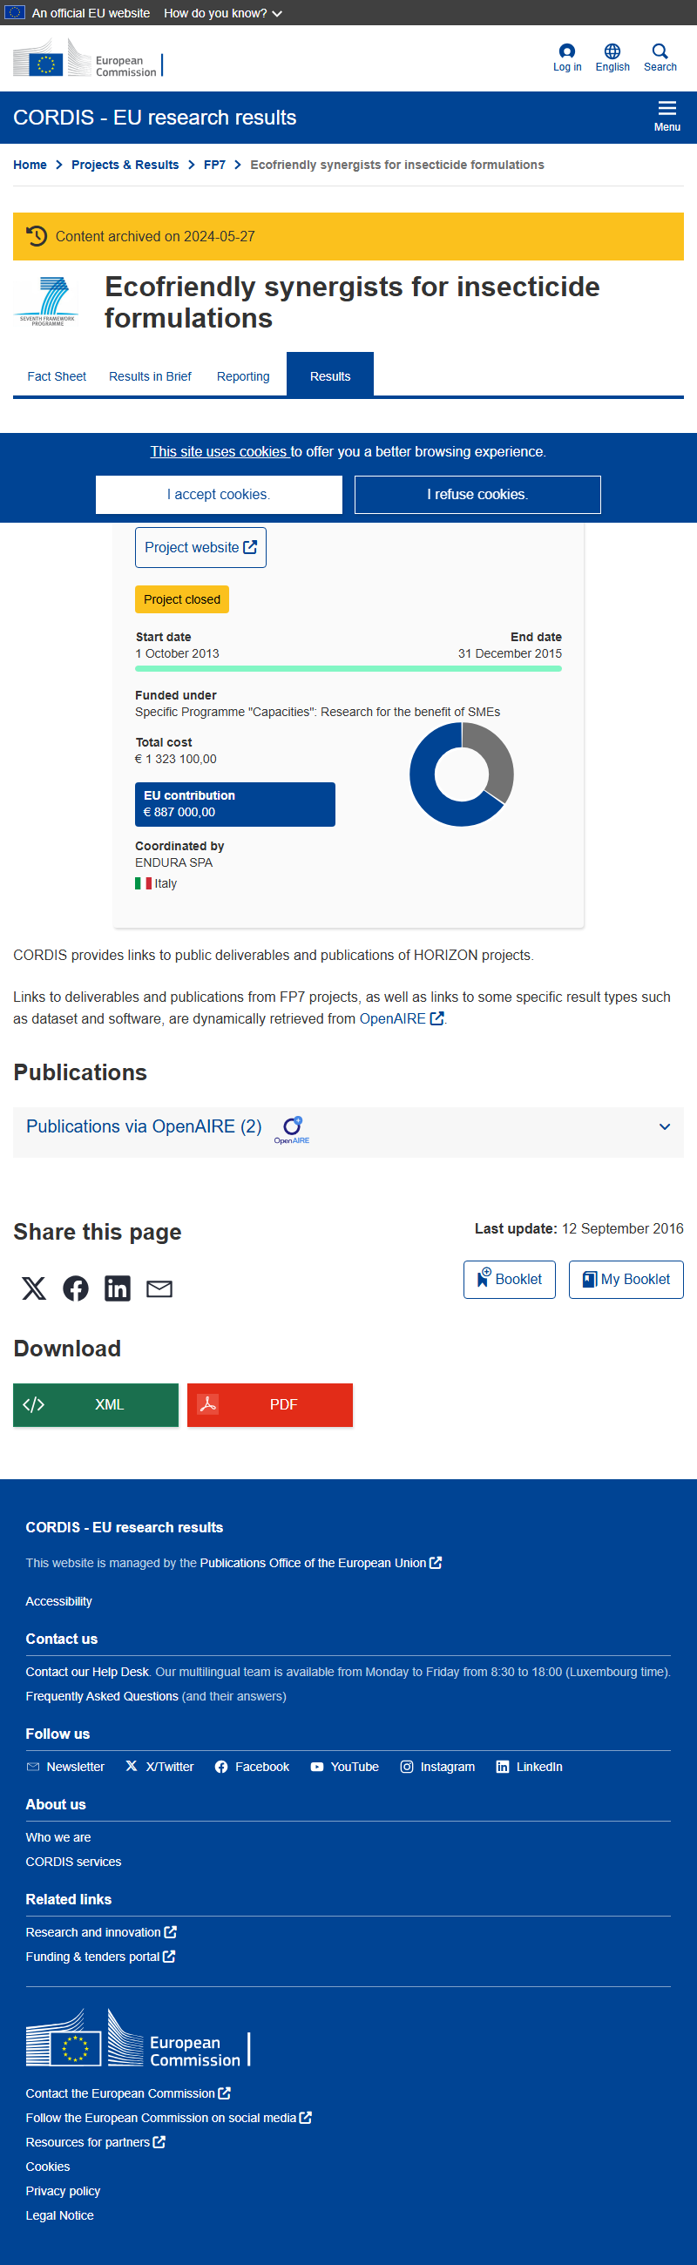
Task: Open the hamburger Menu
Action: pyautogui.click(x=667, y=115)
